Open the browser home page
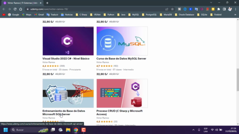This screenshot has width=239, height=134. (x=21, y=9)
